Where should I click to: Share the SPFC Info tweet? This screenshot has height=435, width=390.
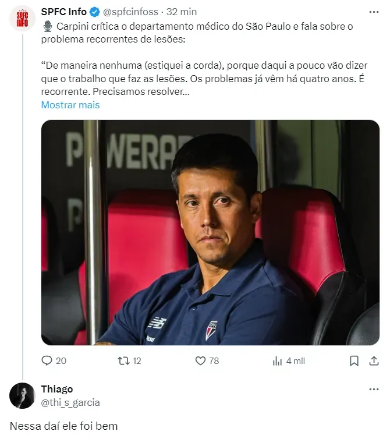[x=374, y=360]
